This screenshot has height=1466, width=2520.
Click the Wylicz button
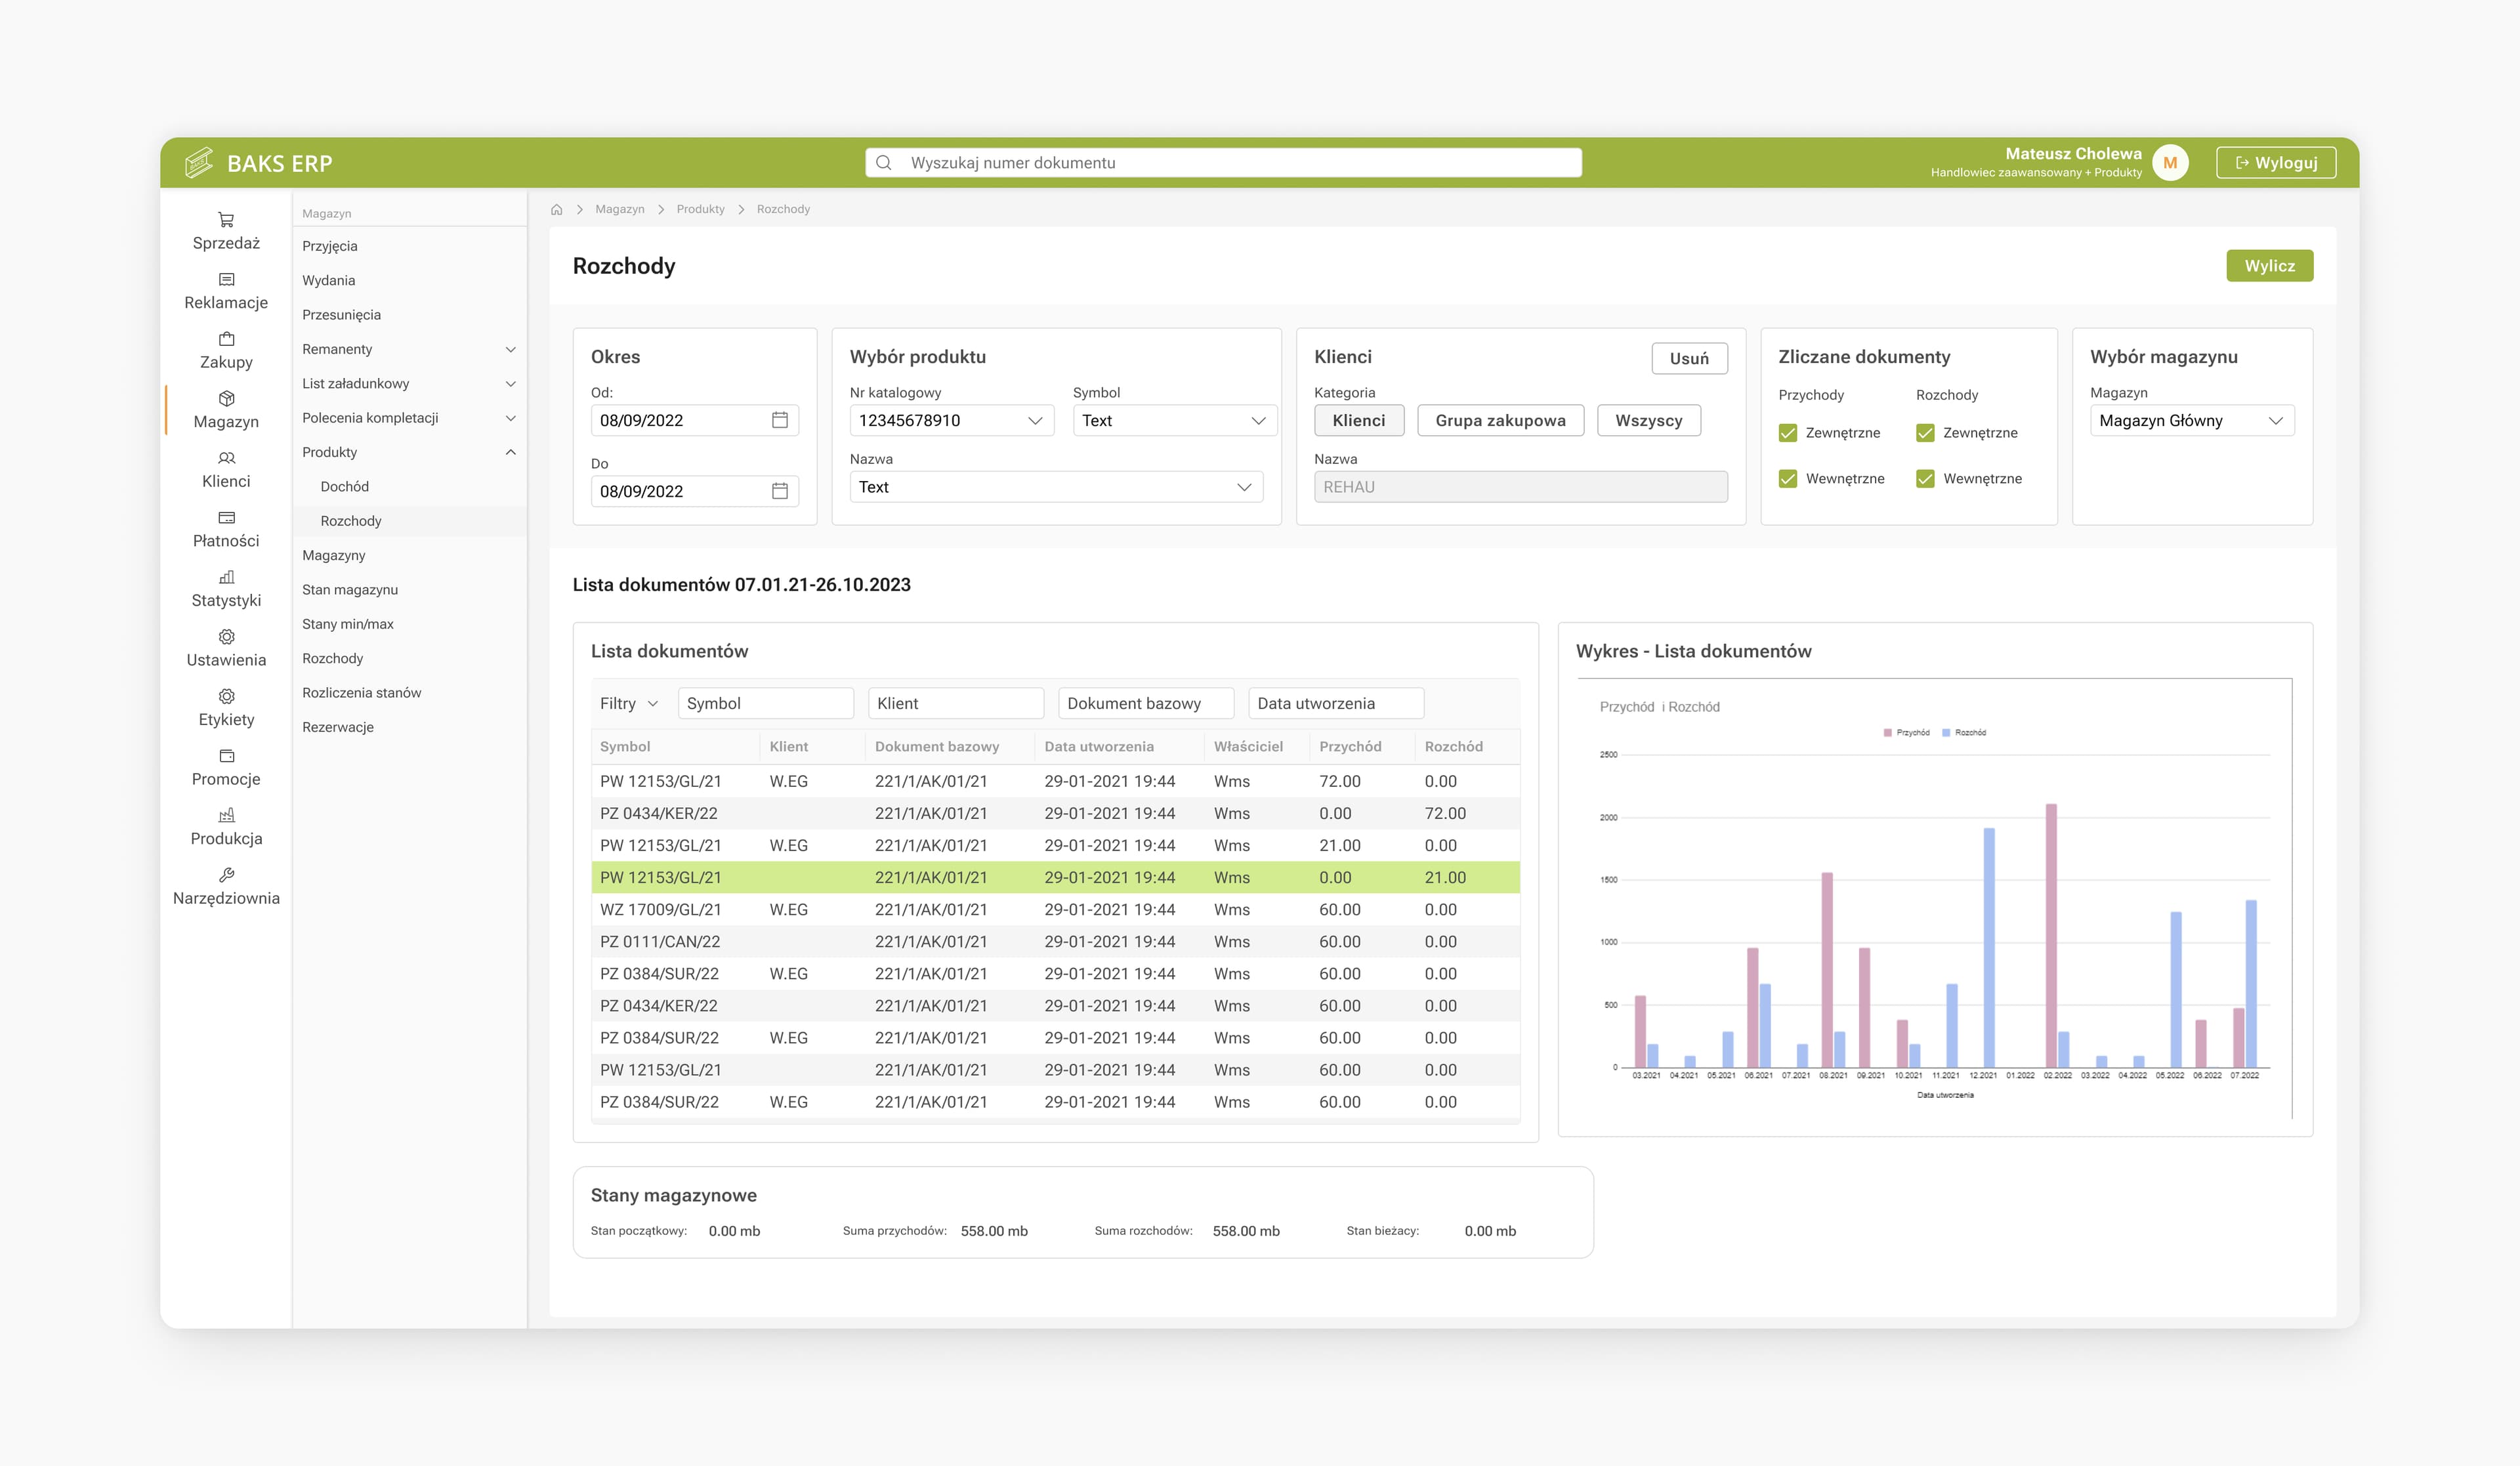point(2269,266)
